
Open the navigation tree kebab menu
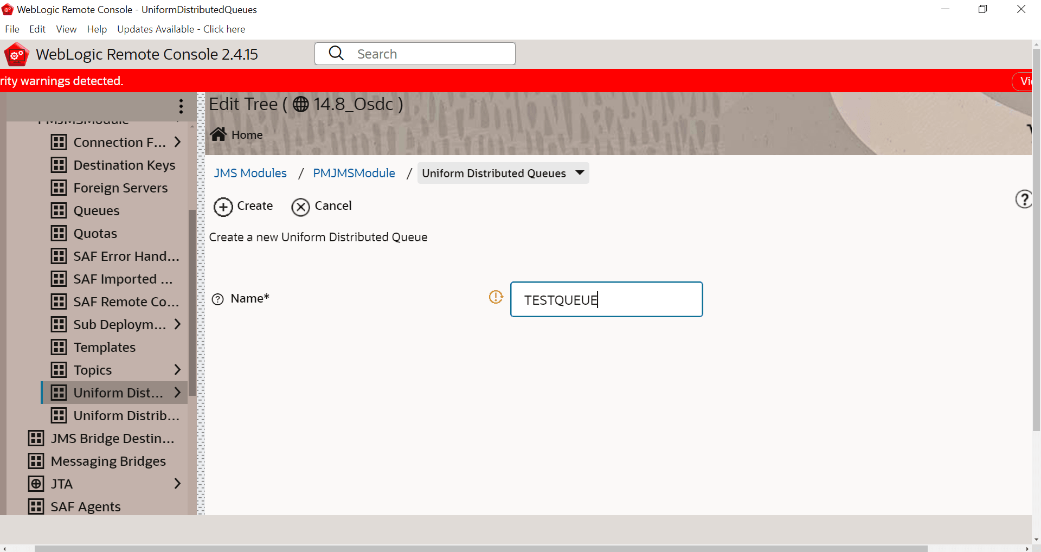(181, 106)
